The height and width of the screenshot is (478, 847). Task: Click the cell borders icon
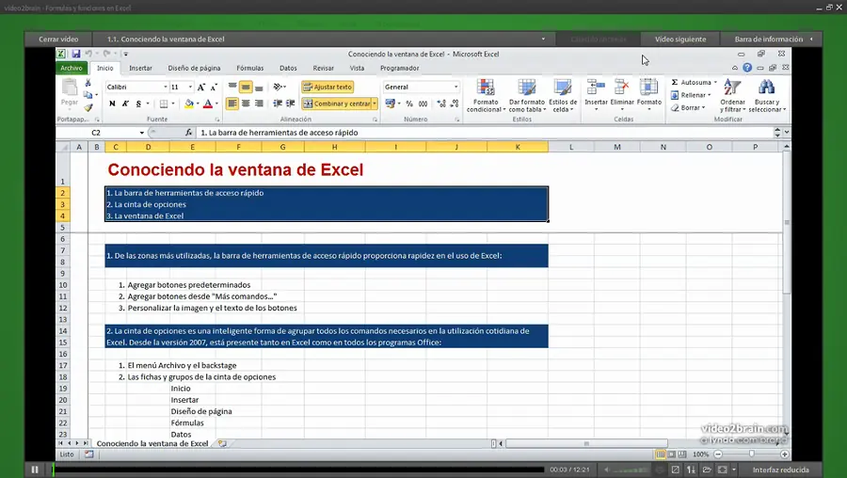164,104
